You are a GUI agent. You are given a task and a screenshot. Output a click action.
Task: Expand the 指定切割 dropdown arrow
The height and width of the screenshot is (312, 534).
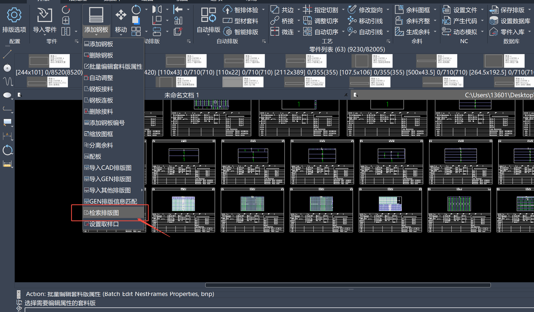pos(343,10)
